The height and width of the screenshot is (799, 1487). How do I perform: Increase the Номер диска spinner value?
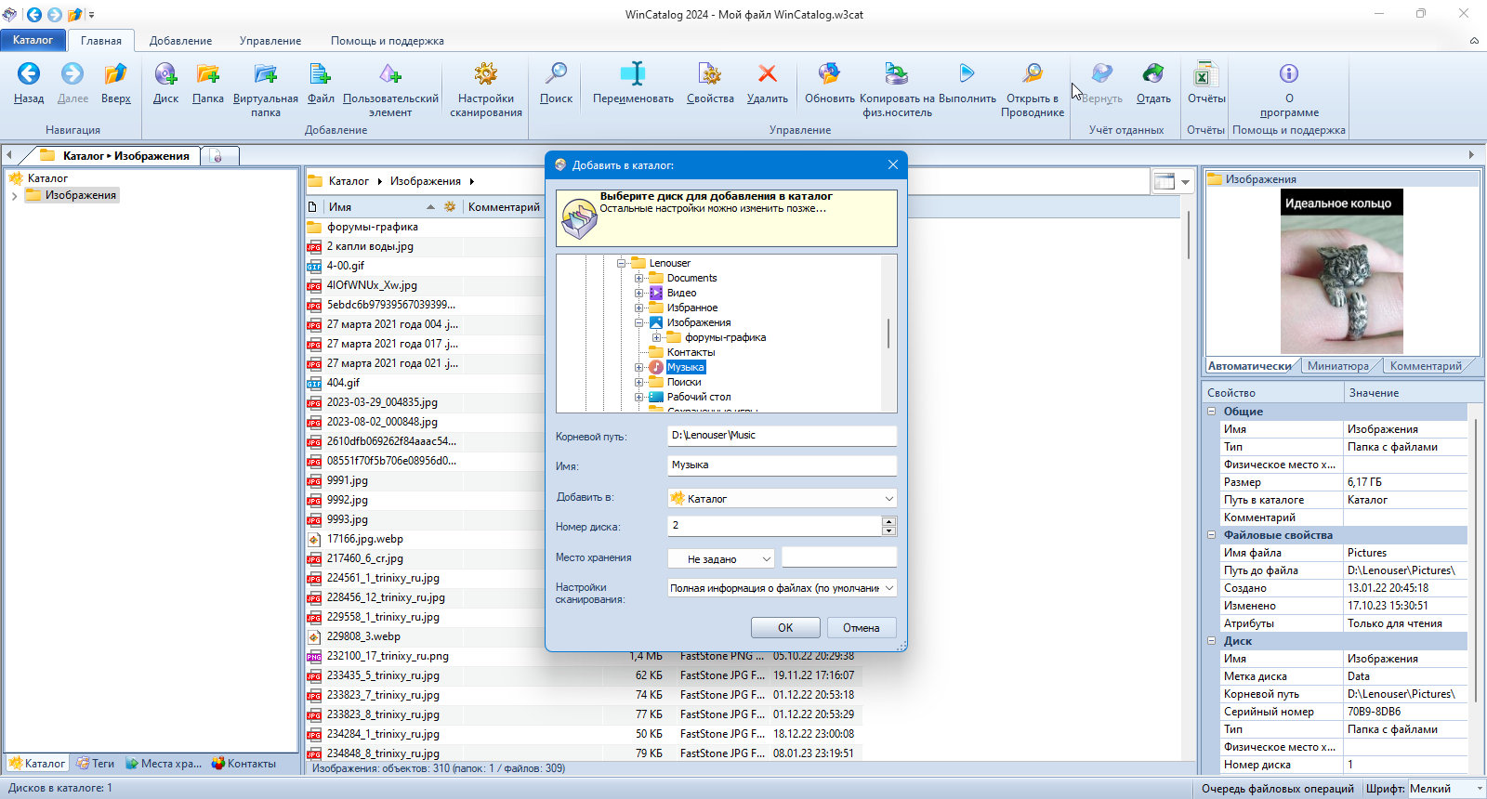889,521
